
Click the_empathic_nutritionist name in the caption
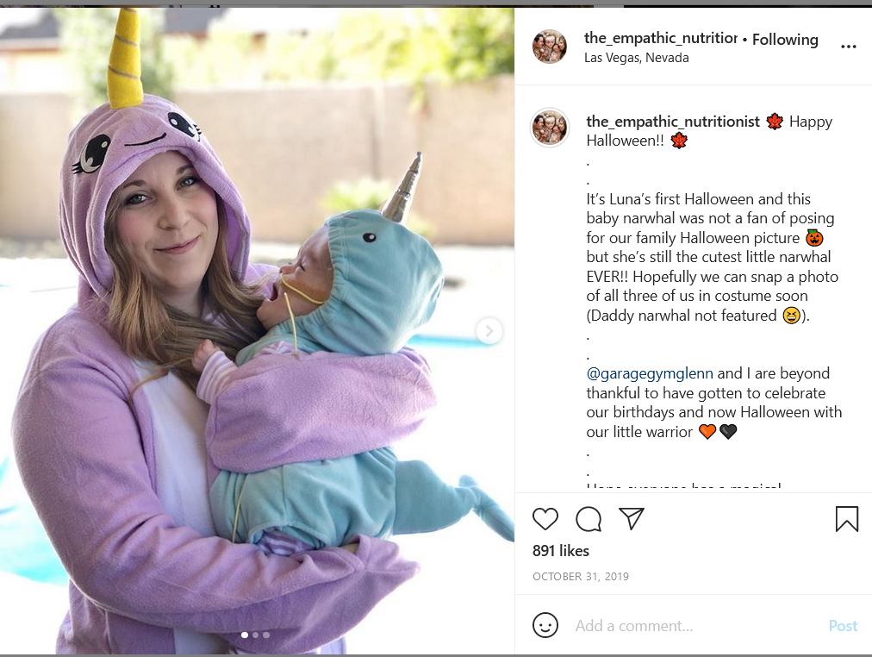(673, 122)
